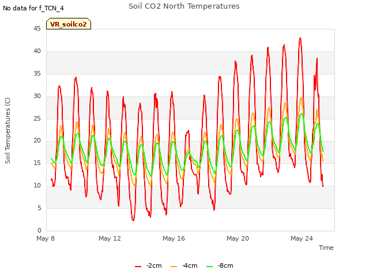This screenshot has height=277, width=369.
Task: Click the May 16 x-axis tick label
Action: tap(174, 238)
